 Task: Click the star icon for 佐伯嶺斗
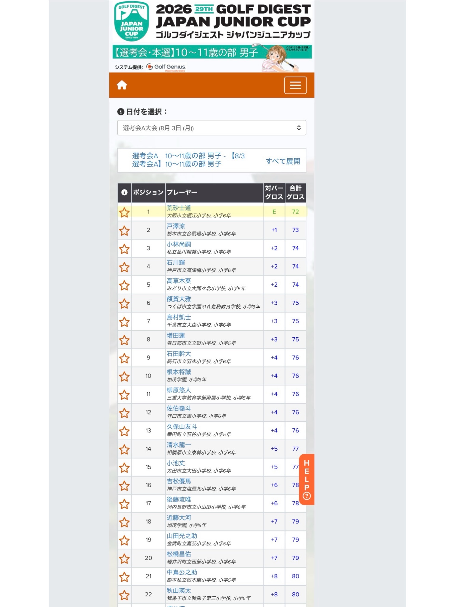[x=124, y=413]
